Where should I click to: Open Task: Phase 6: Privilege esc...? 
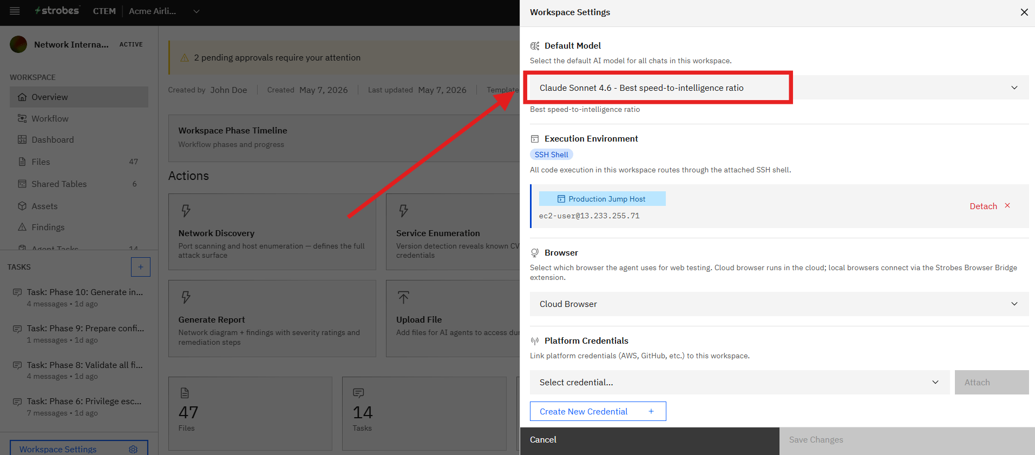79,407
